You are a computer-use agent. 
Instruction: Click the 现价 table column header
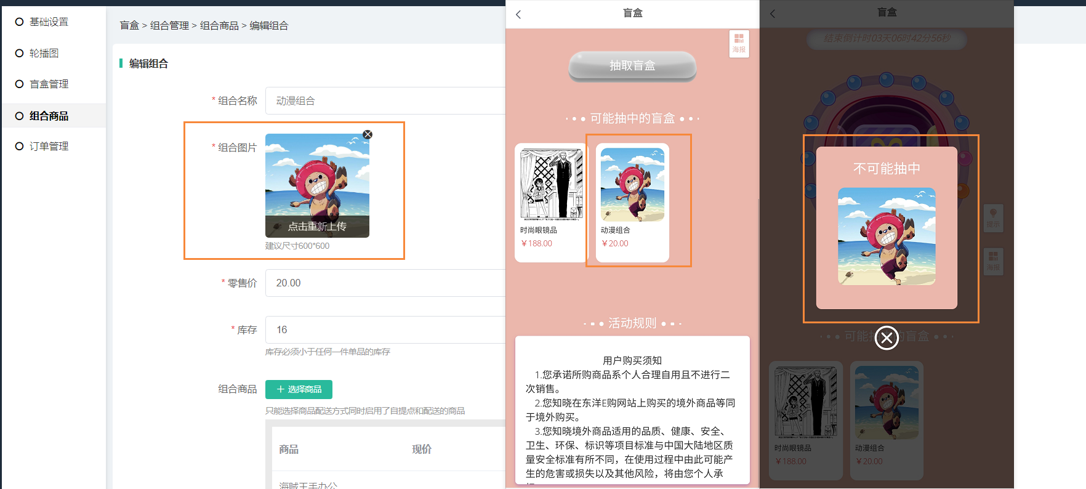point(422,450)
